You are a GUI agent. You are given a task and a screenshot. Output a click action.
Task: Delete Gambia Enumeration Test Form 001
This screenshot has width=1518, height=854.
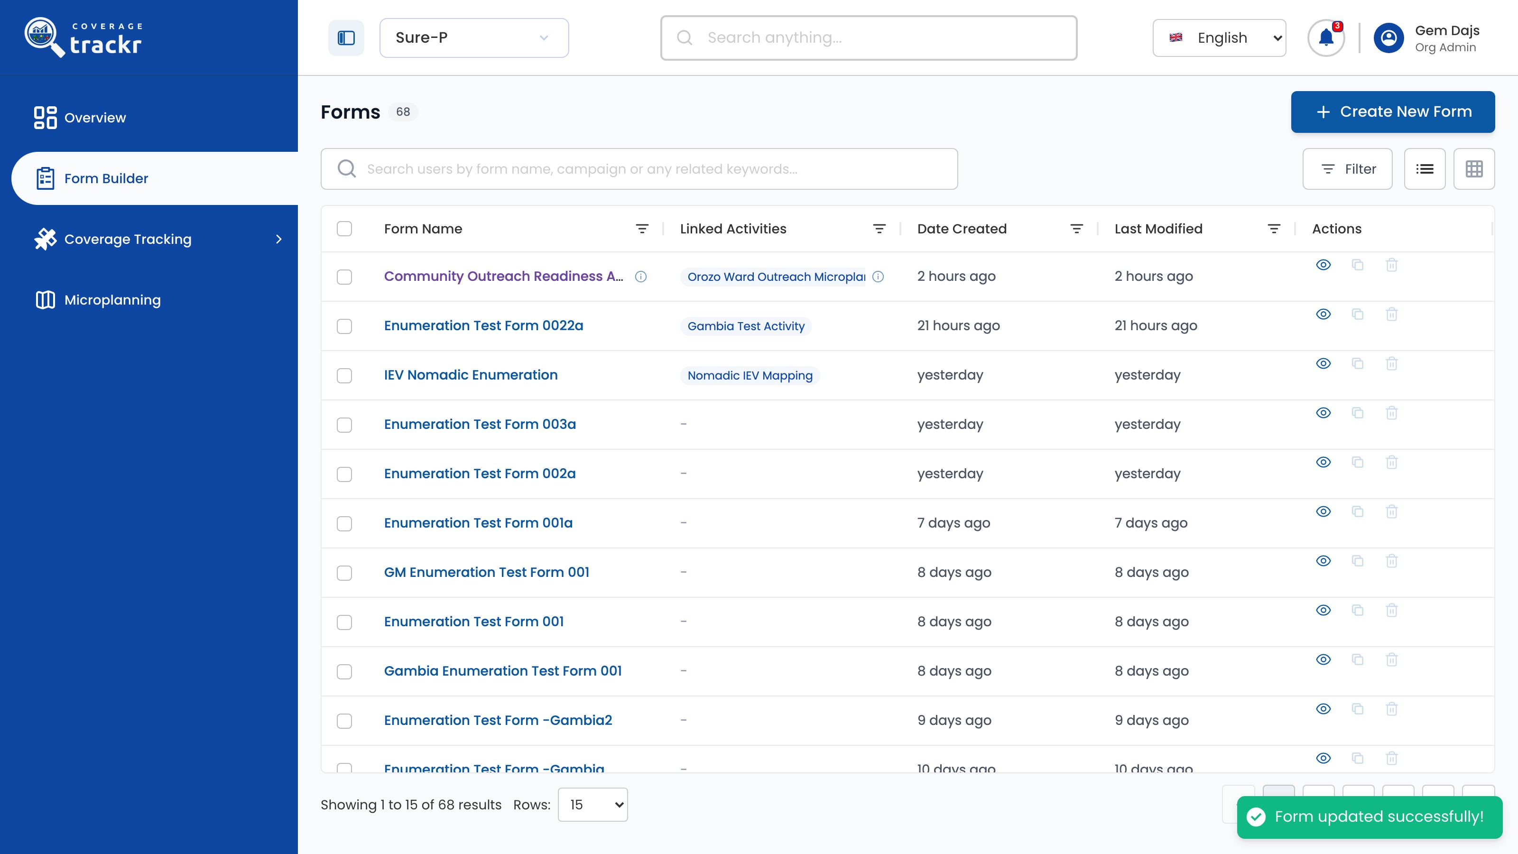1392,659
